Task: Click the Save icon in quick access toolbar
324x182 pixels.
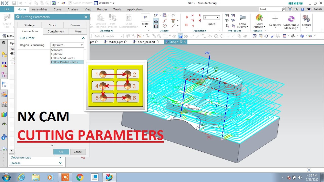Action: [14, 3]
